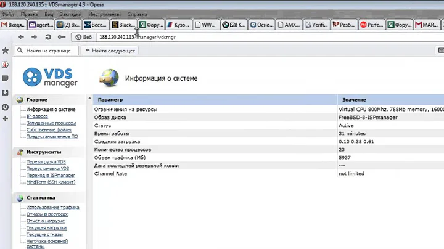Viewport: 444px width, 249px height.
Task: Sort table by Параметр column header
Action: click(215, 100)
